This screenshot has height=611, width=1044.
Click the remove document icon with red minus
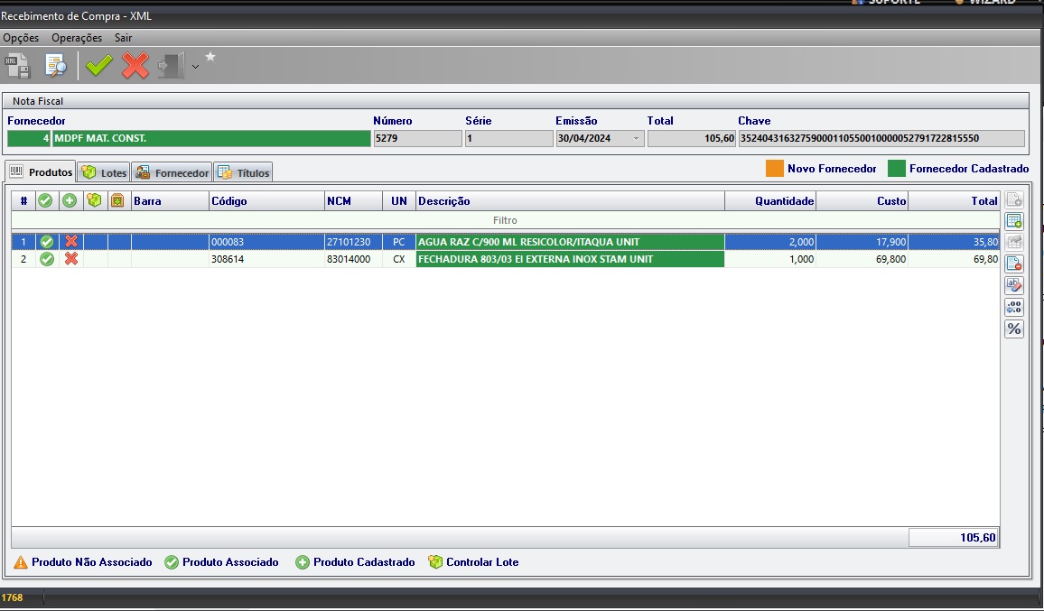[x=1014, y=264]
